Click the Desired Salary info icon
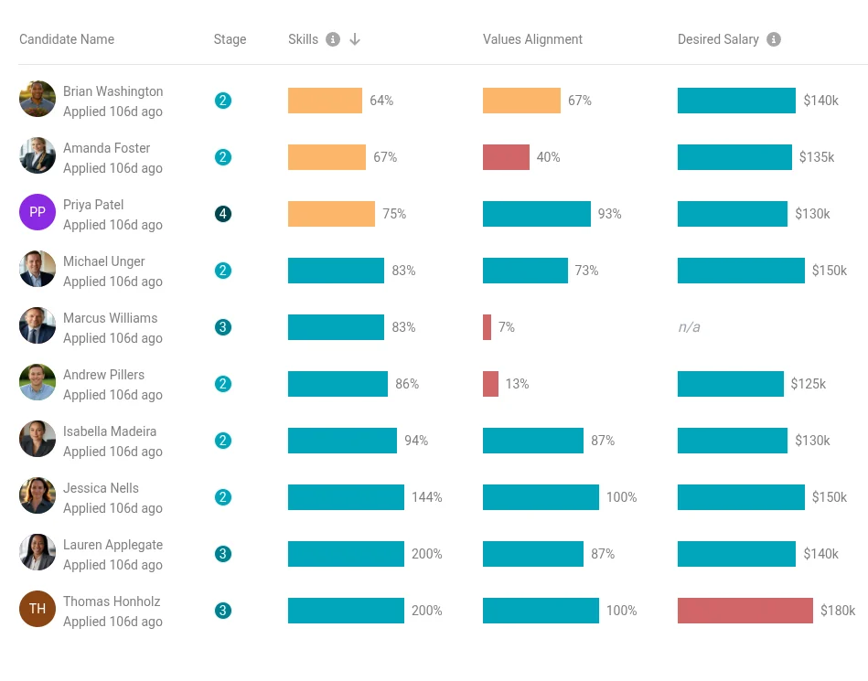This screenshot has width=868, height=681. 774,39
